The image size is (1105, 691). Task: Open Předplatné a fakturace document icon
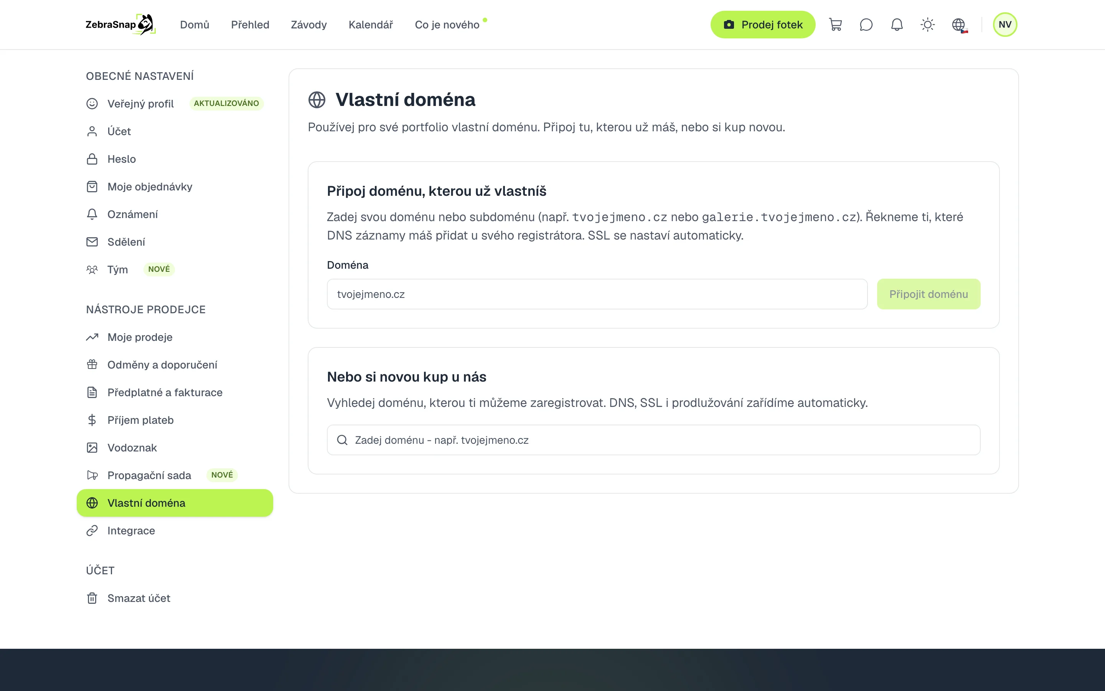(92, 393)
